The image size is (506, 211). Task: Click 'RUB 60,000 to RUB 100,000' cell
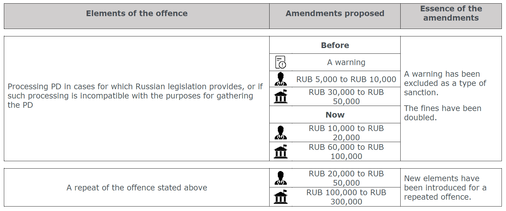point(346,151)
